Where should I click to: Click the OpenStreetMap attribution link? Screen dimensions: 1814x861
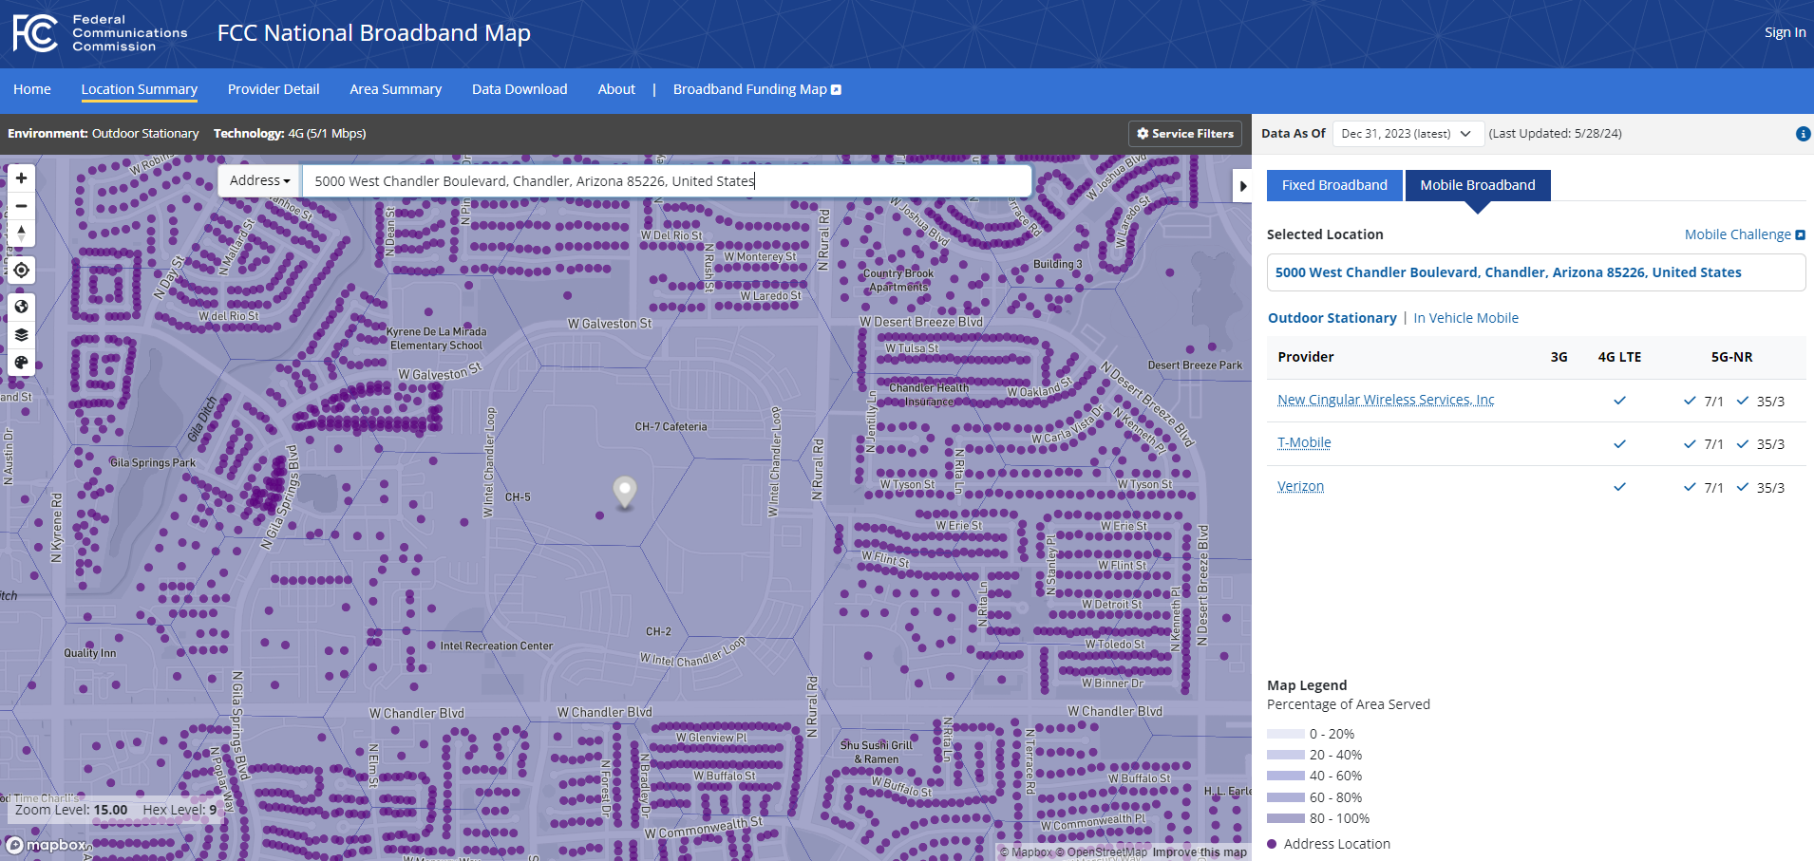point(1102,852)
